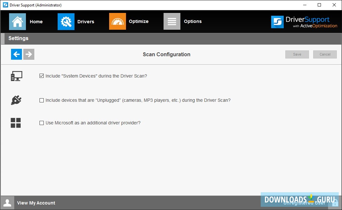Click the user avatar icon in footer

pyautogui.click(x=7, y=203)
